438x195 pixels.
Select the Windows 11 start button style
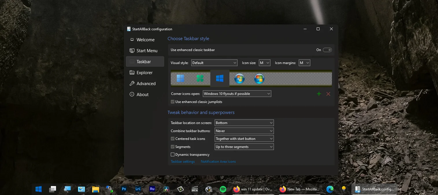(x=181, y=78)
